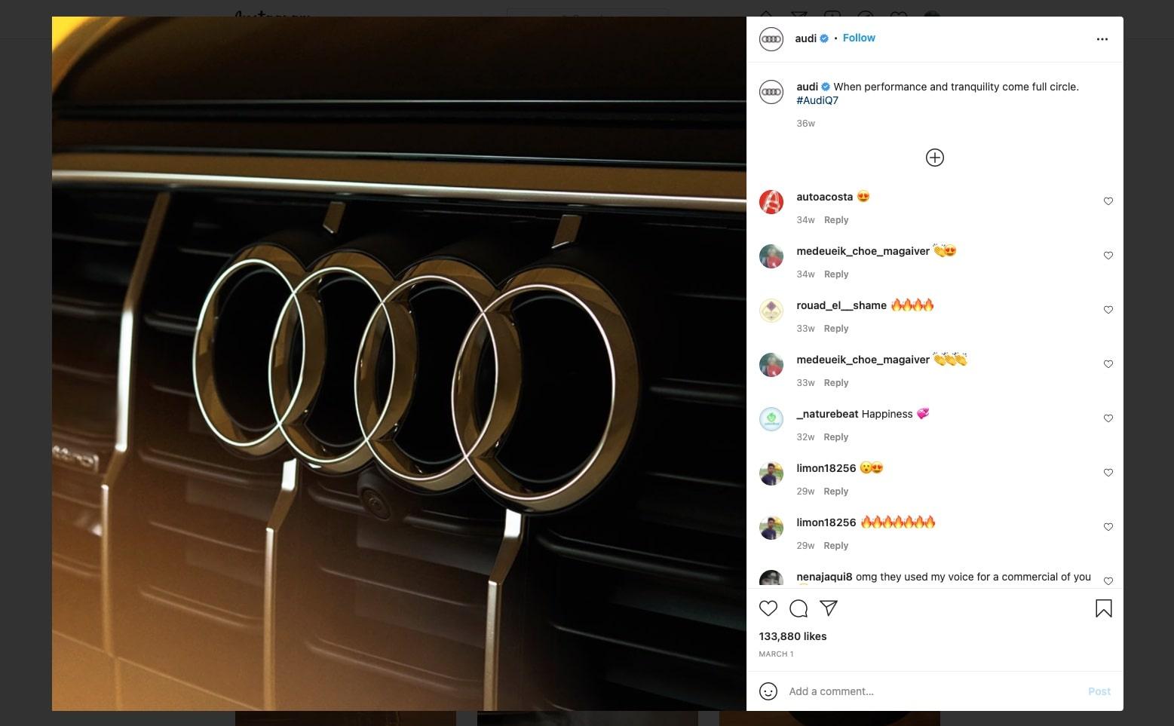Reply to autoacosta's comment

click(x=836, y=220)
